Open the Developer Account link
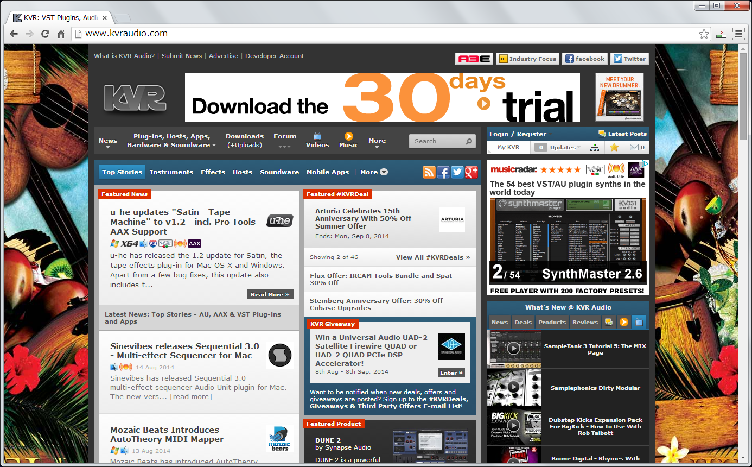The height and width of the screenshot is (467, 752). (x=275, y=56)
